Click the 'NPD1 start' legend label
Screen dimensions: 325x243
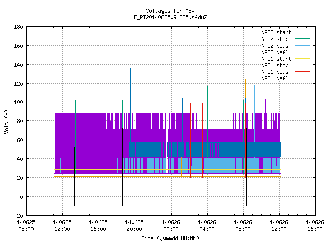(x=276, y=59)
